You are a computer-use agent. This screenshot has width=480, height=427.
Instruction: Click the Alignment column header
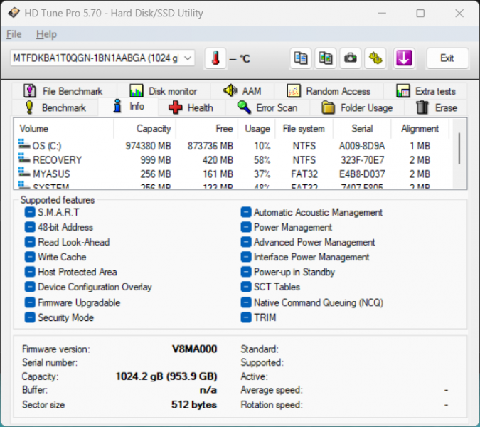[x=420, y=129]
